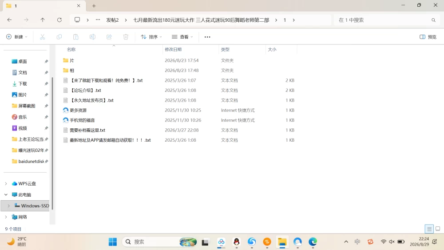Click the Delete trash icon
This screenshot has height=250, width=444.
point(126,37)
